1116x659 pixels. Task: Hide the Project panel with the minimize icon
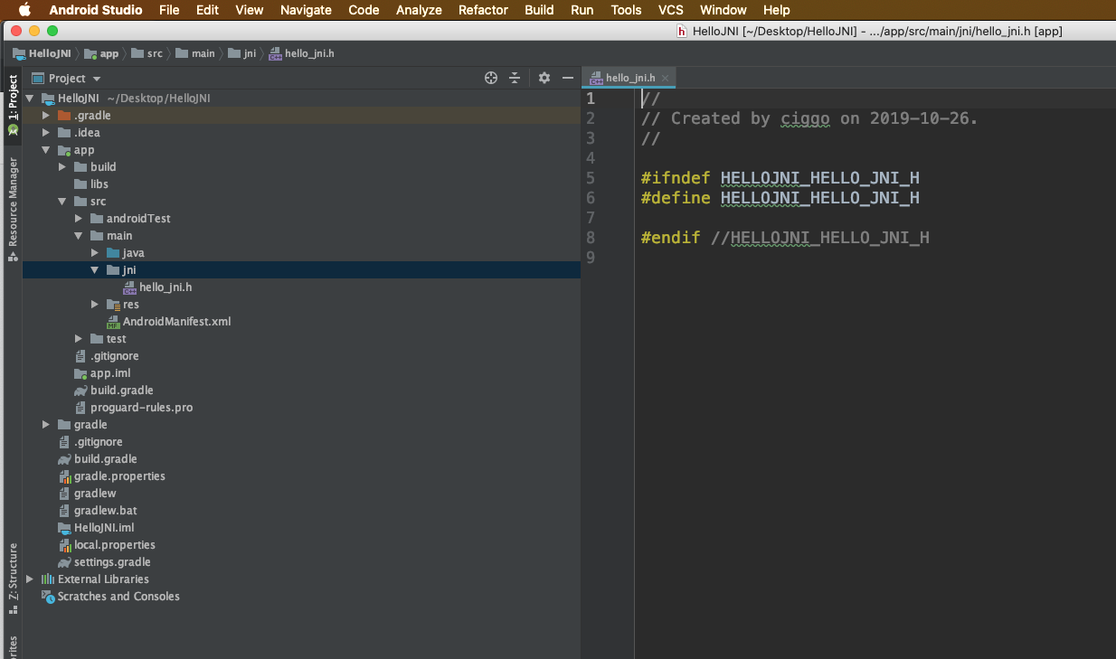coord(568,78)
